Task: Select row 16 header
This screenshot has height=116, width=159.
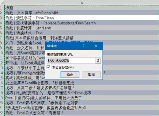Action: tap(2, 83)
